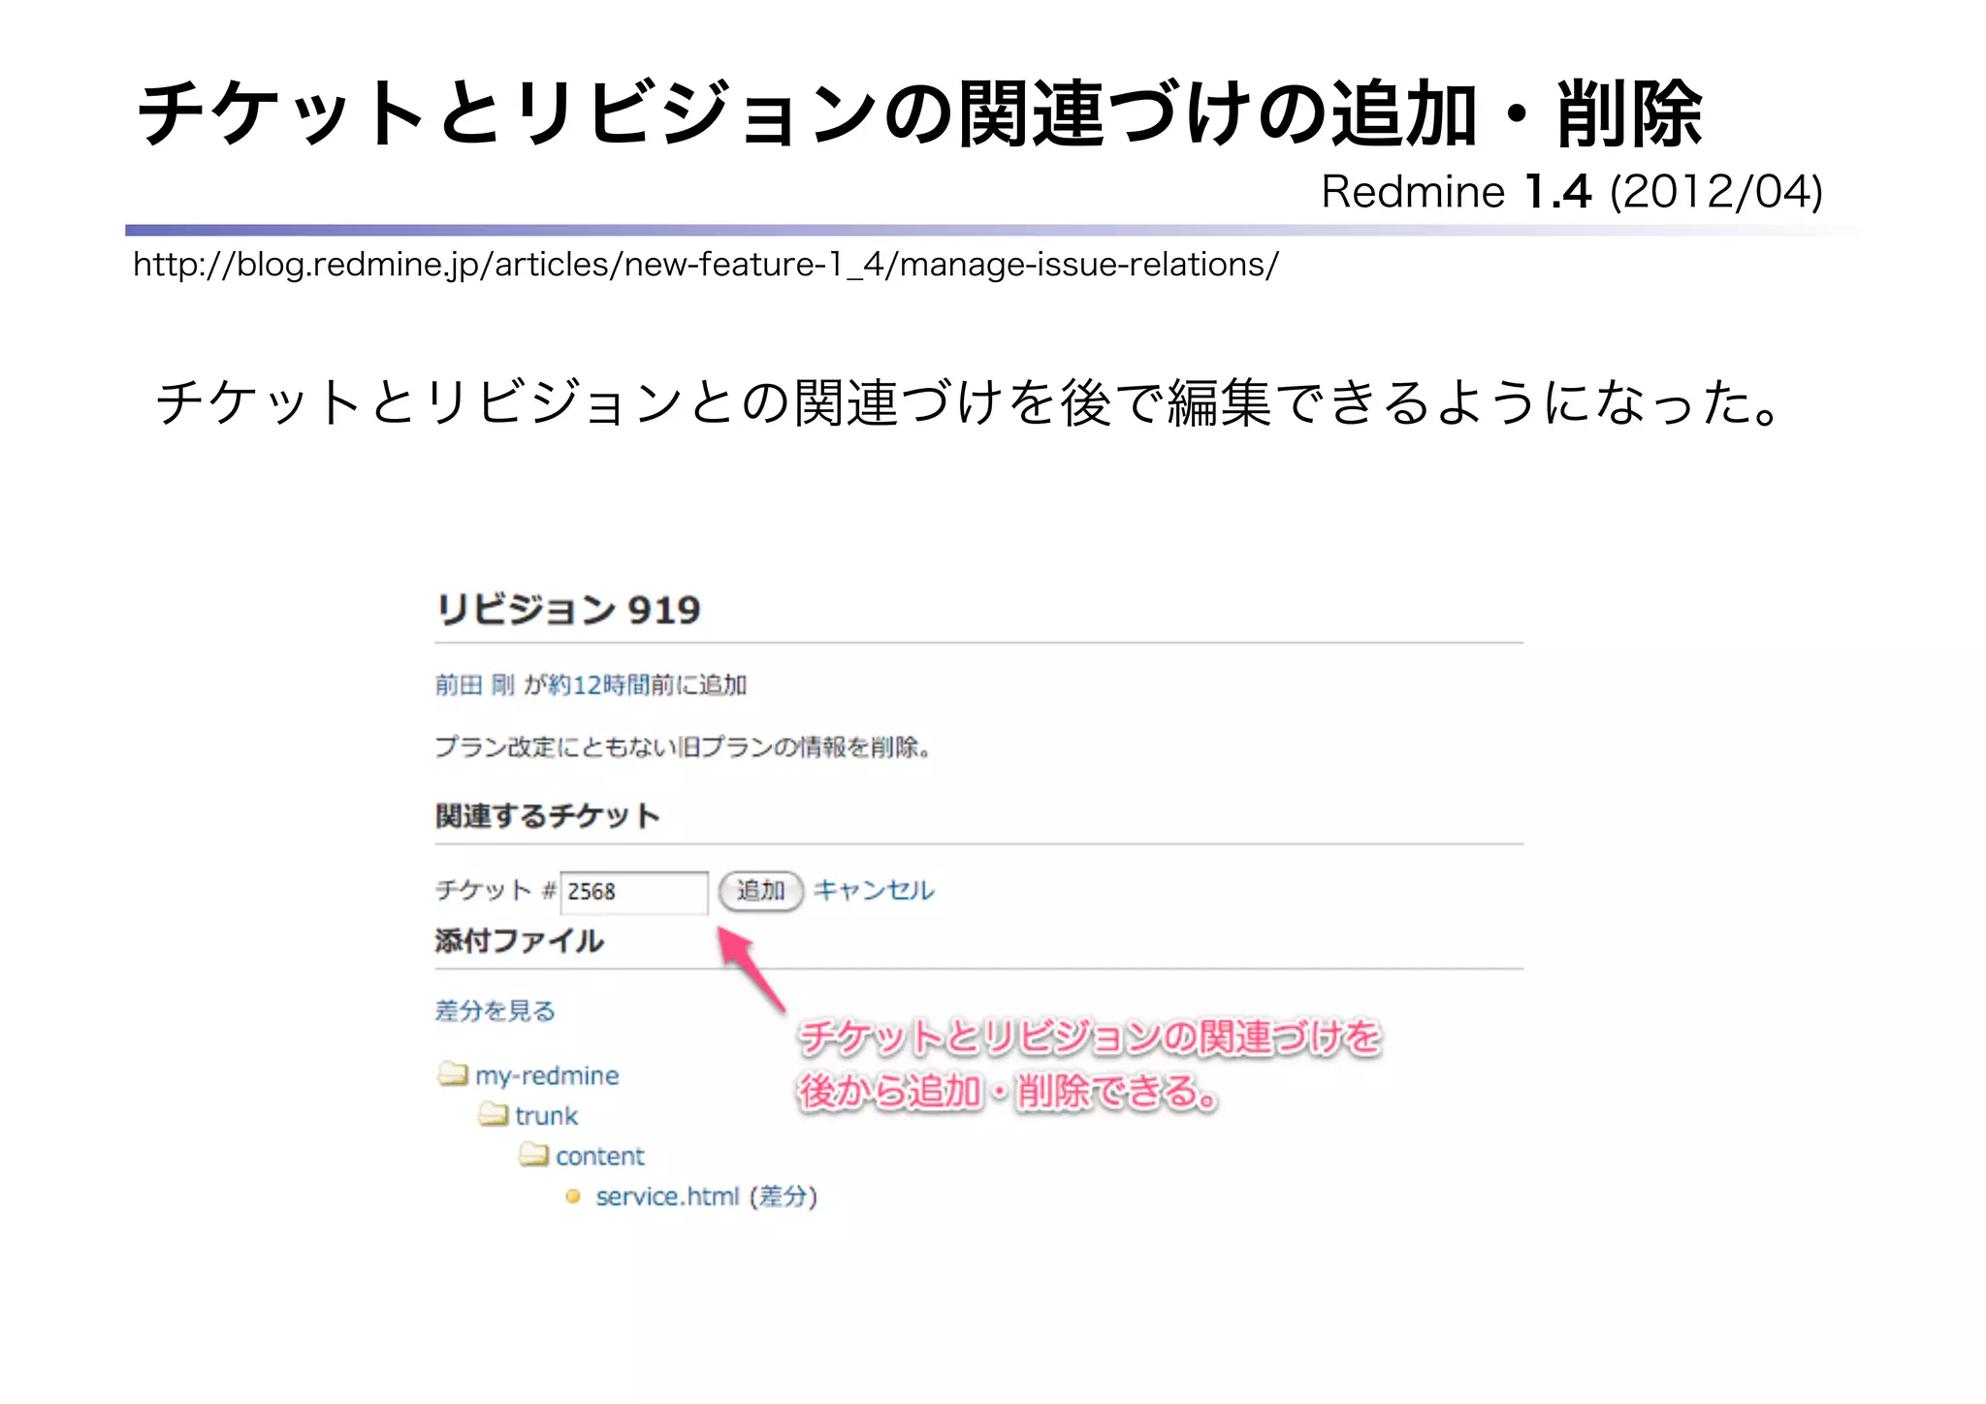Open the trunk folder link
The image size is (1986, 1404).
[547, 1116]
